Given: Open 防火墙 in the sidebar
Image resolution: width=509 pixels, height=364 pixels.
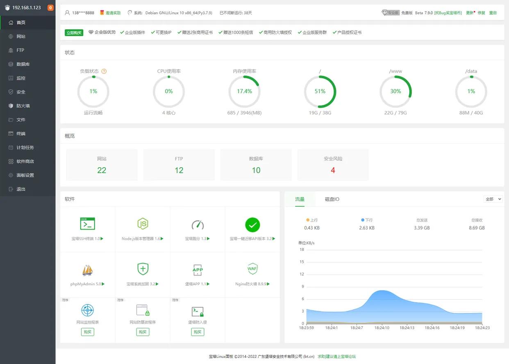Looking at the screenshot, I should pyautogui.click(x=23, y=106).
